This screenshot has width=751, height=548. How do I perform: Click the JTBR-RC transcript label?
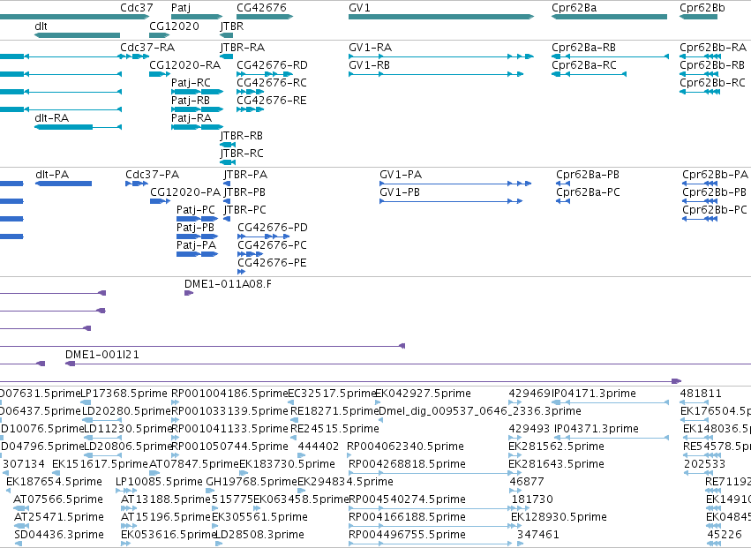click(x=242, y=154)
